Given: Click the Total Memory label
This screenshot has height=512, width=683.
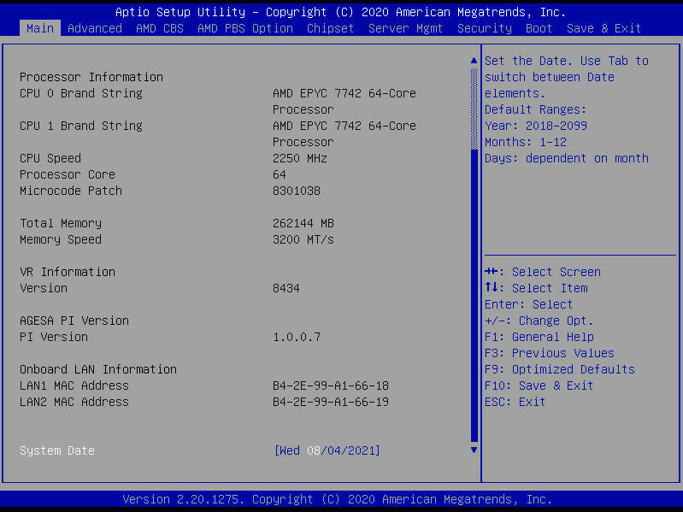Looking at the screenshot, I should point(61,223).
